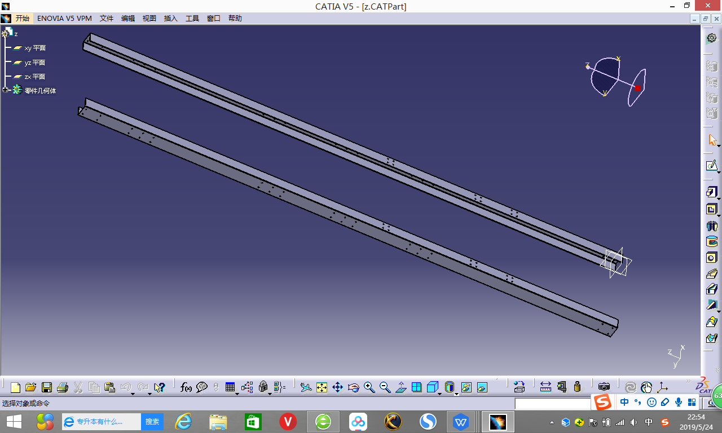
Task: Open the shading mode dropdown arrow
Action: click(x=456, y=393)
